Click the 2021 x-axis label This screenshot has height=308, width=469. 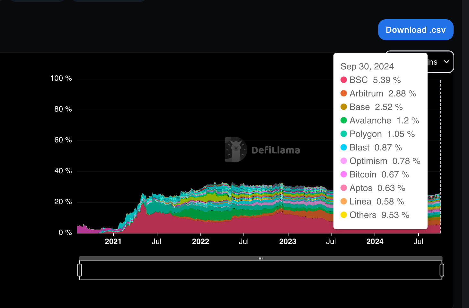click(113, 241)
